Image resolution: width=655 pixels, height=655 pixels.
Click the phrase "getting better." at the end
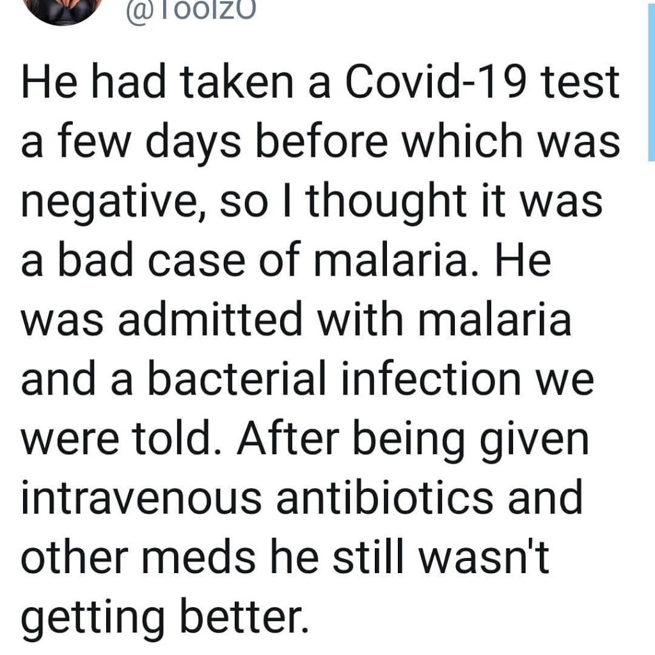(x=166, y=617)
